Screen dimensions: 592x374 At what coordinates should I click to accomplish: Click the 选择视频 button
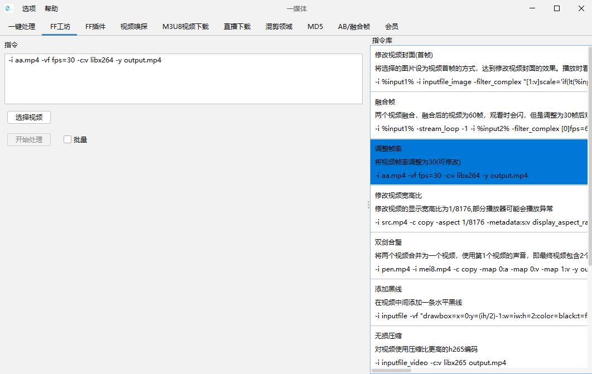pos(29,117)
